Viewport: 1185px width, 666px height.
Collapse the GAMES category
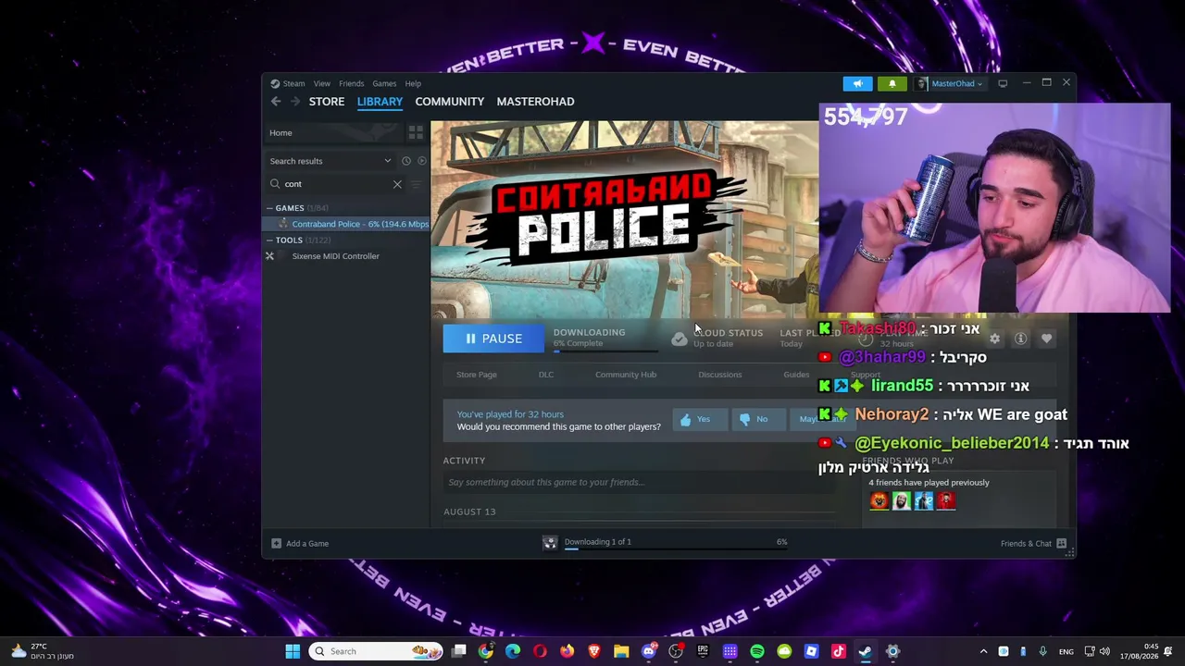tap(269, 208)
